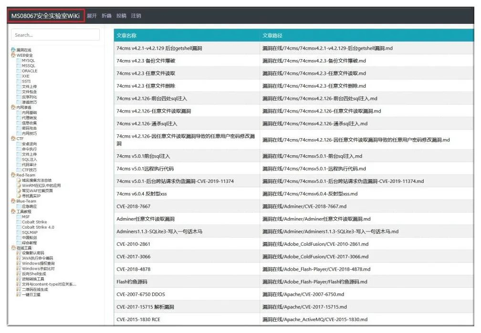Open SQL注入 under CTF
Screen dimensions: 481x333
pyautogui.click(x=29, y=159)
